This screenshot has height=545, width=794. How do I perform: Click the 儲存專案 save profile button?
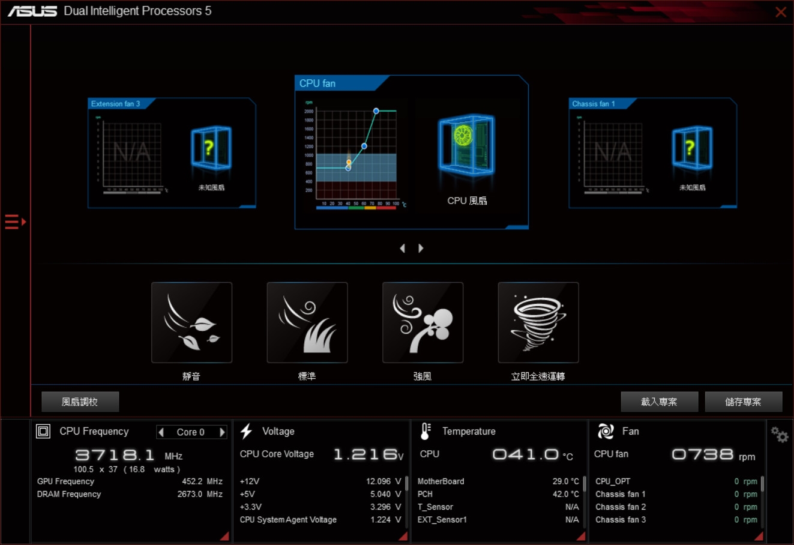[x=744, y=402]
